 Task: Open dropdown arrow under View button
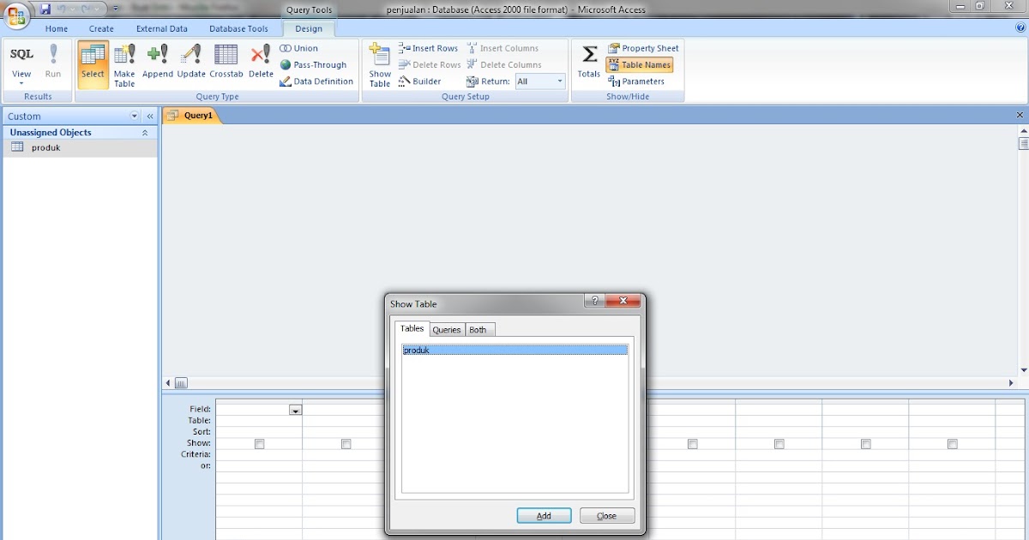tap(21, 84)
